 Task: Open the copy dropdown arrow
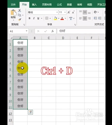23,15
